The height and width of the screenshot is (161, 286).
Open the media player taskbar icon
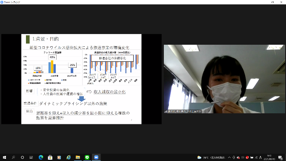[x=59, y=157]
